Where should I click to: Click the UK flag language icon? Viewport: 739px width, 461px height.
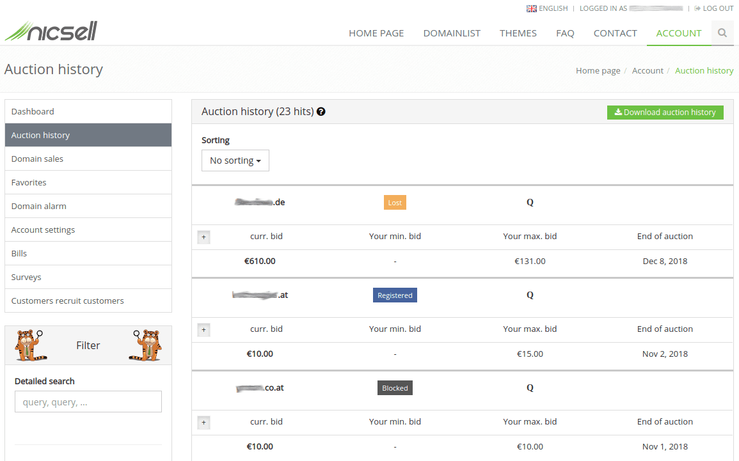[531, 8]
